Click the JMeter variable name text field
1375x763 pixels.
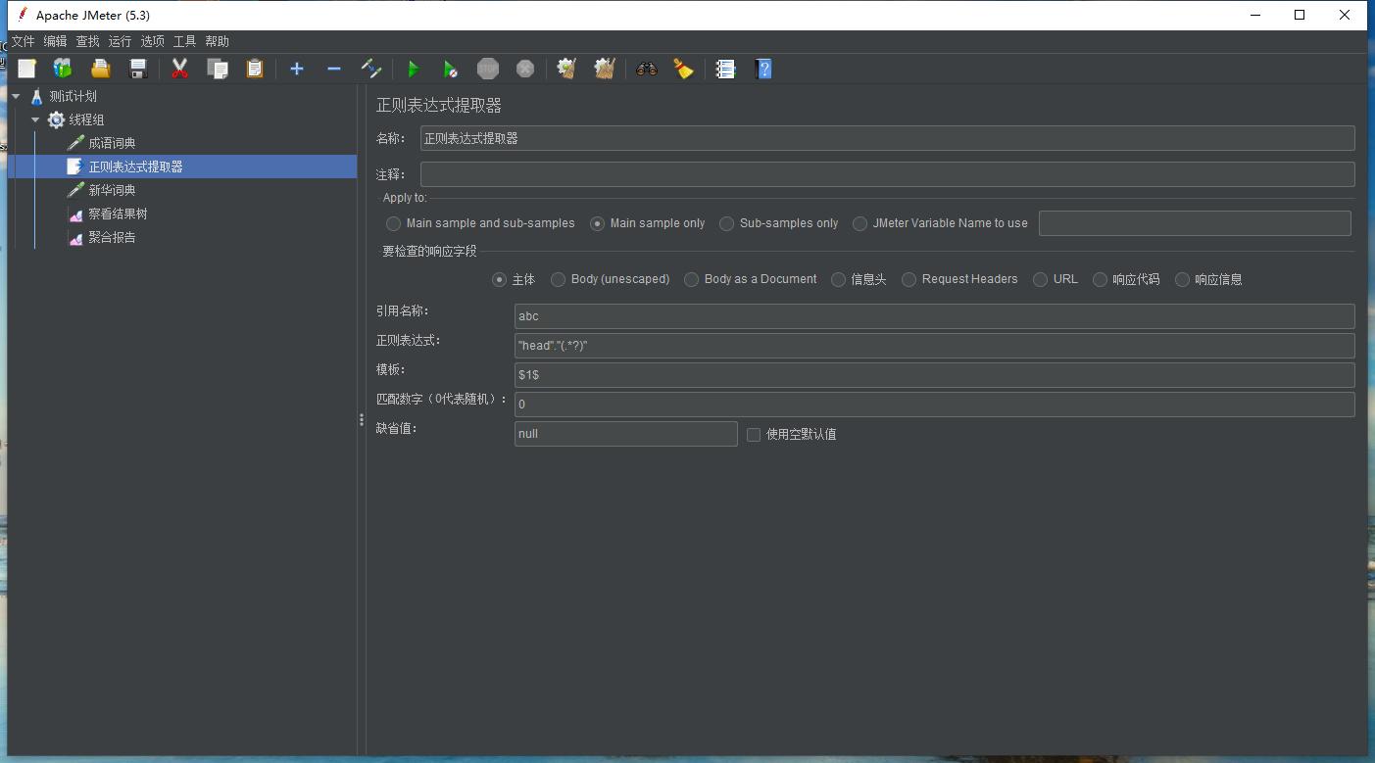click(x=1195, y=223)
